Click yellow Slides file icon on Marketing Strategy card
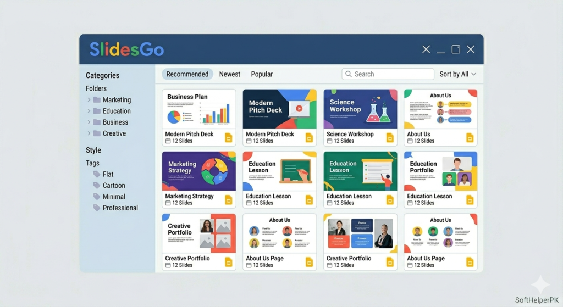Screen dimensions: 563x307 (228, 200)
